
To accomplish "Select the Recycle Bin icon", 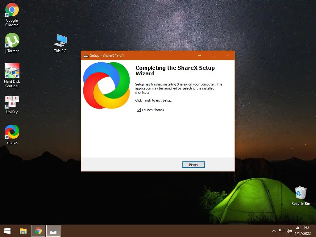I will tap(301, 196).
